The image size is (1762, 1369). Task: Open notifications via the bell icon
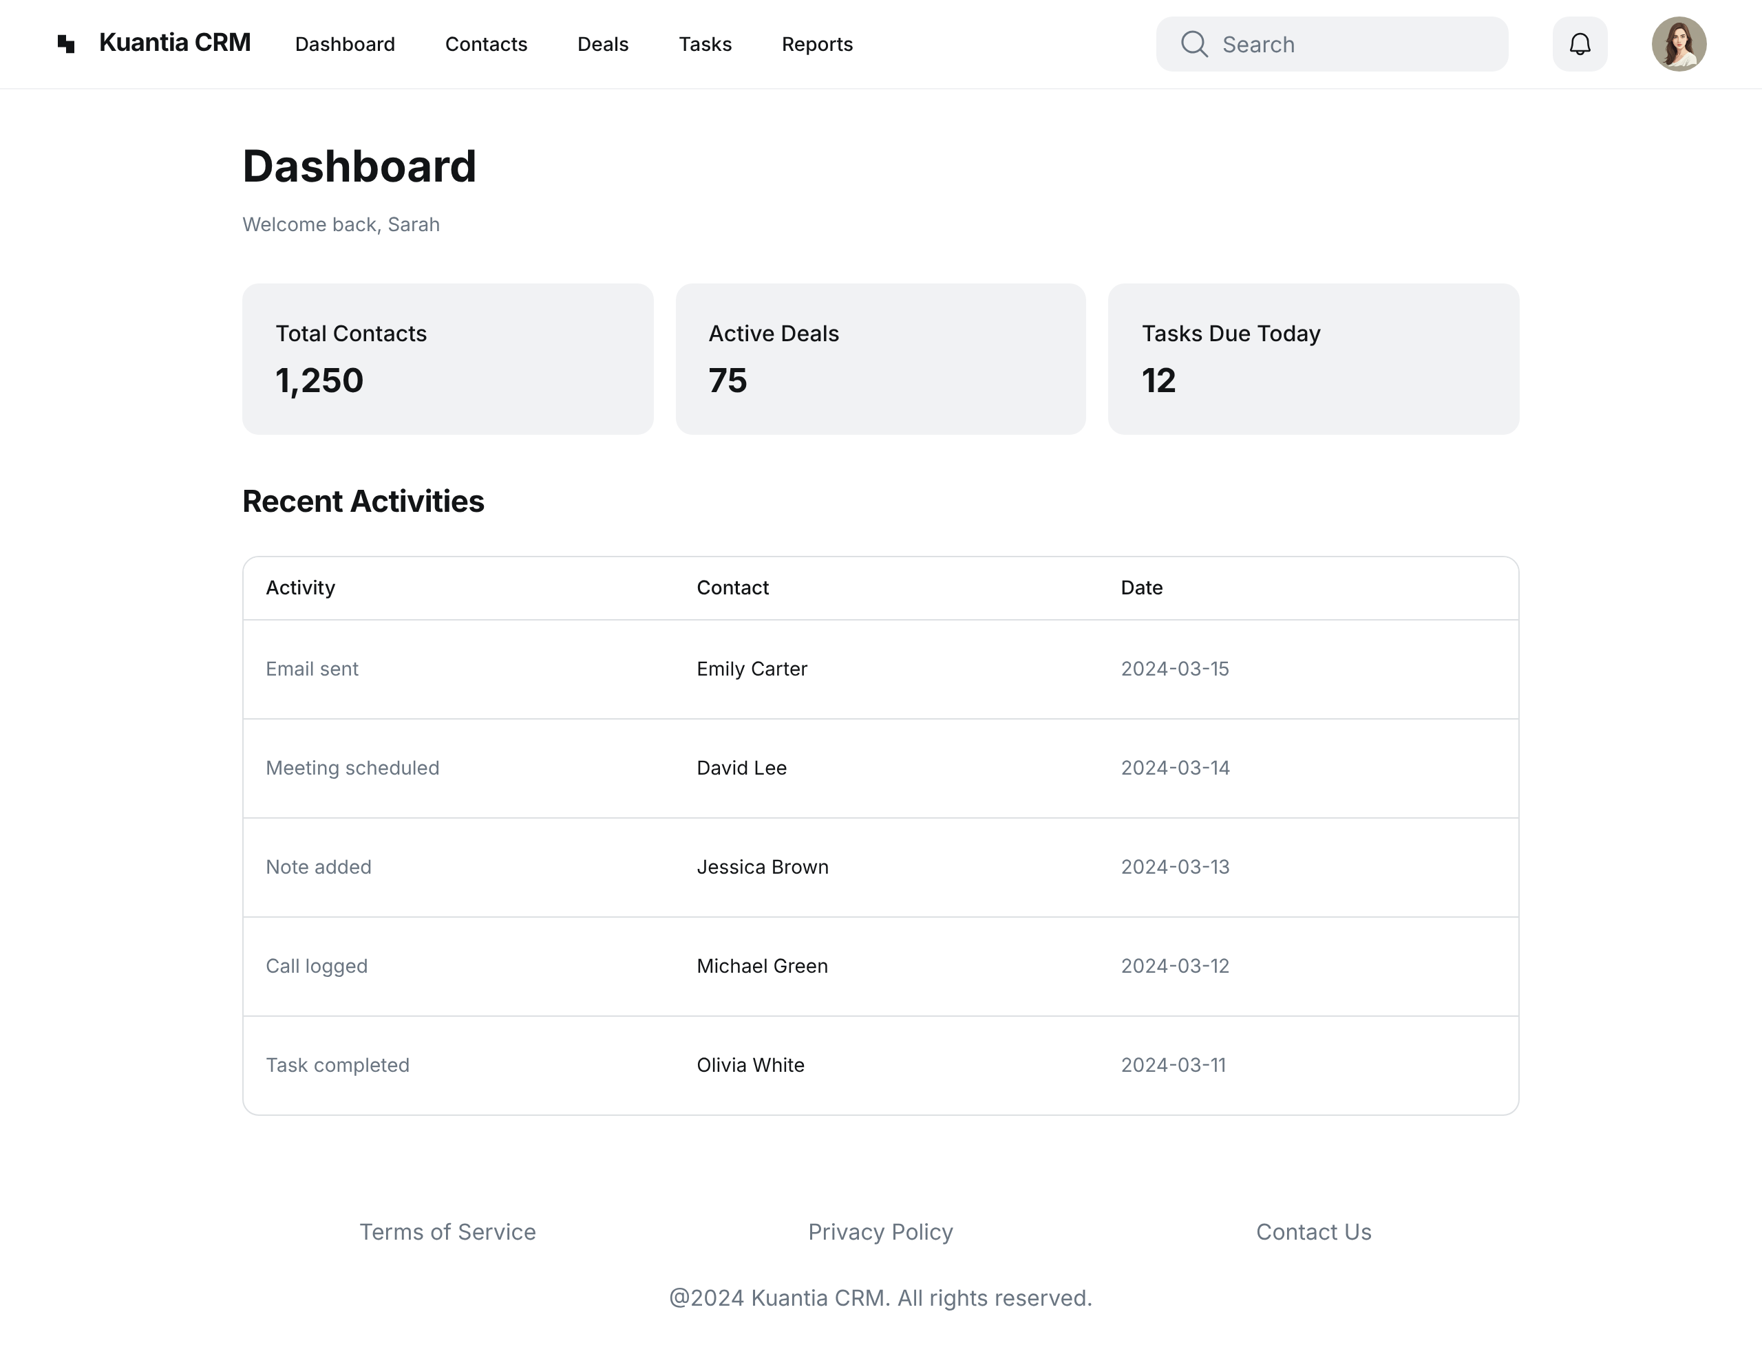[x=1580, y=44]
